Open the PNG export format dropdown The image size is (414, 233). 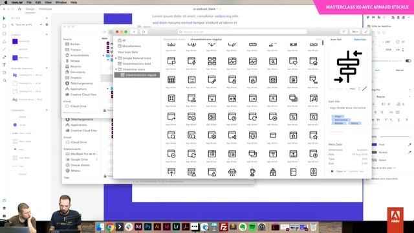354,89
